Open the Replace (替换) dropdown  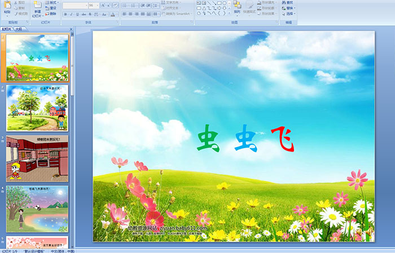289,8
